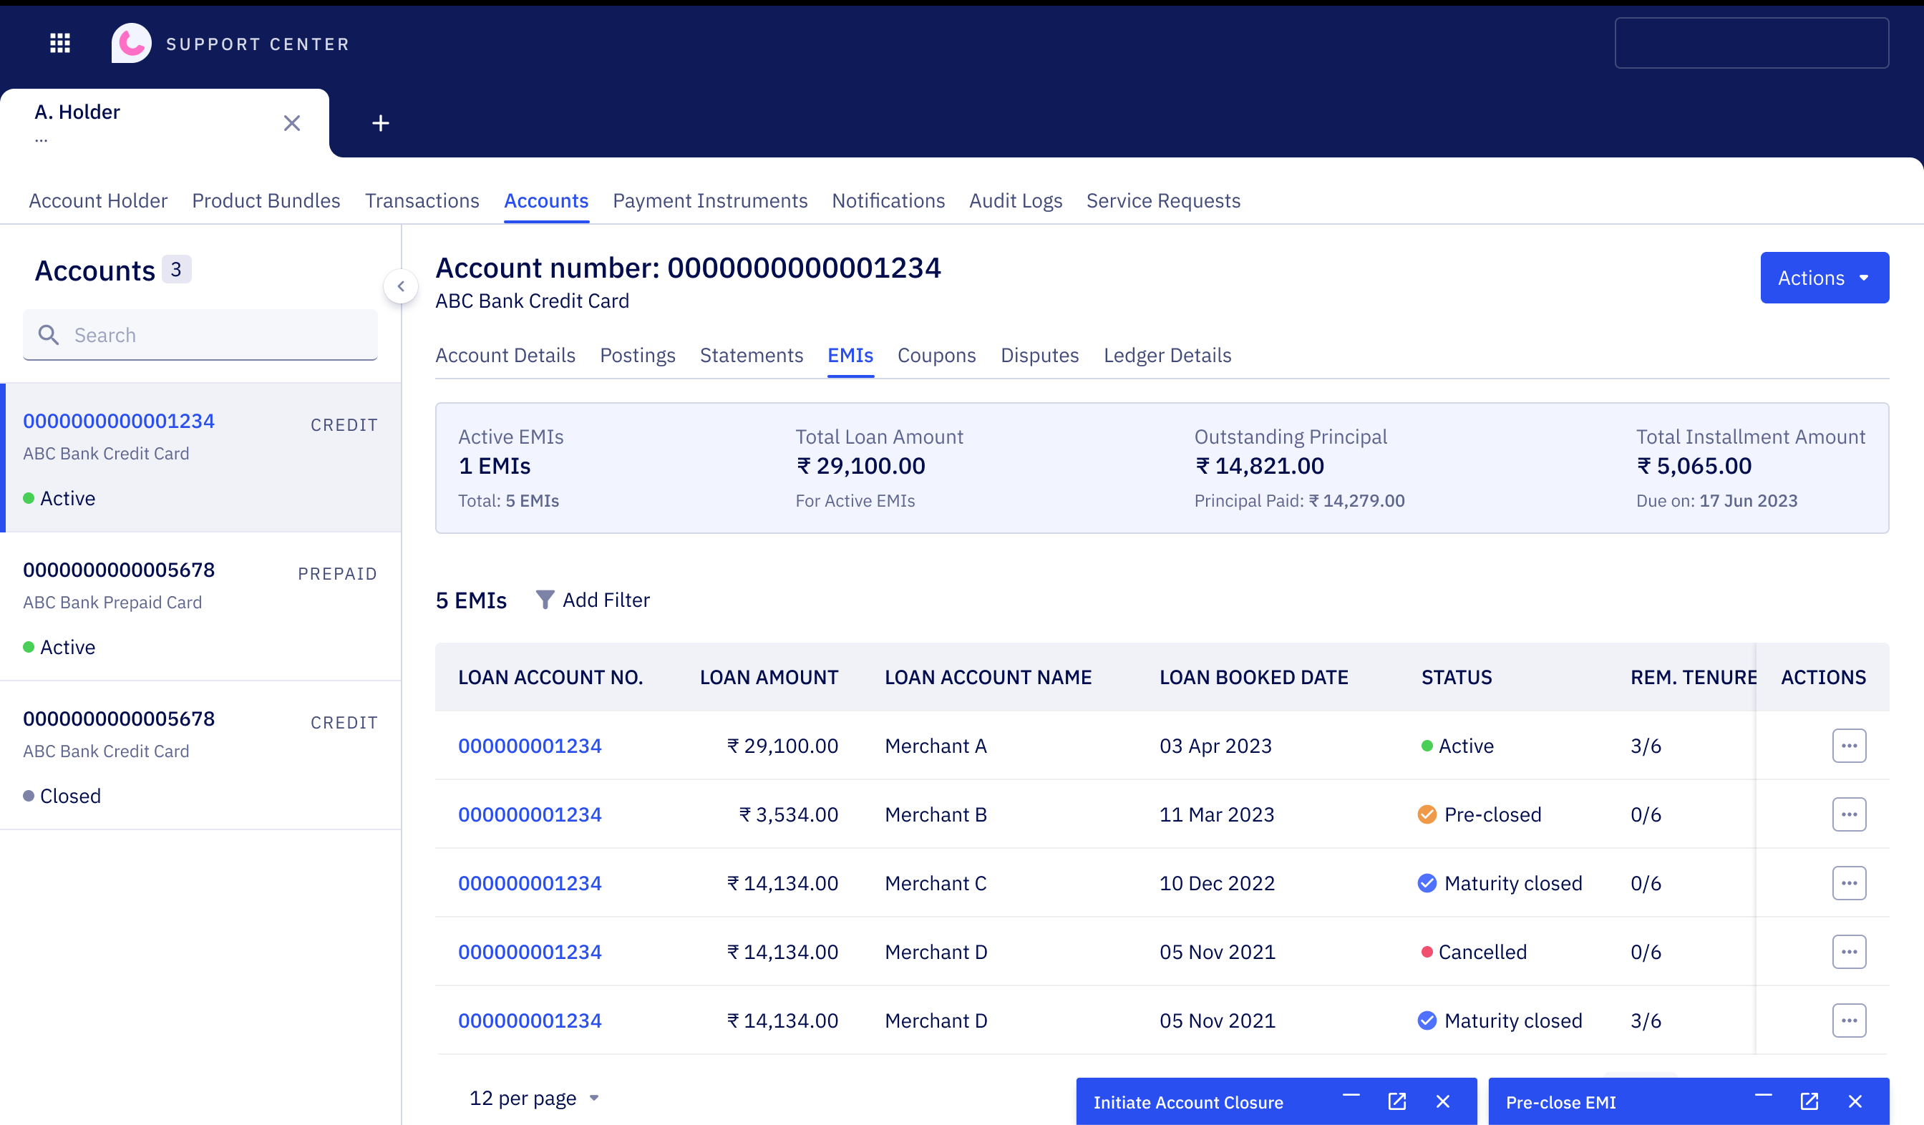
Task: Click the Outstanding Principal ₹ 14,821.00 value
Action: click(x=1259, y=466)
